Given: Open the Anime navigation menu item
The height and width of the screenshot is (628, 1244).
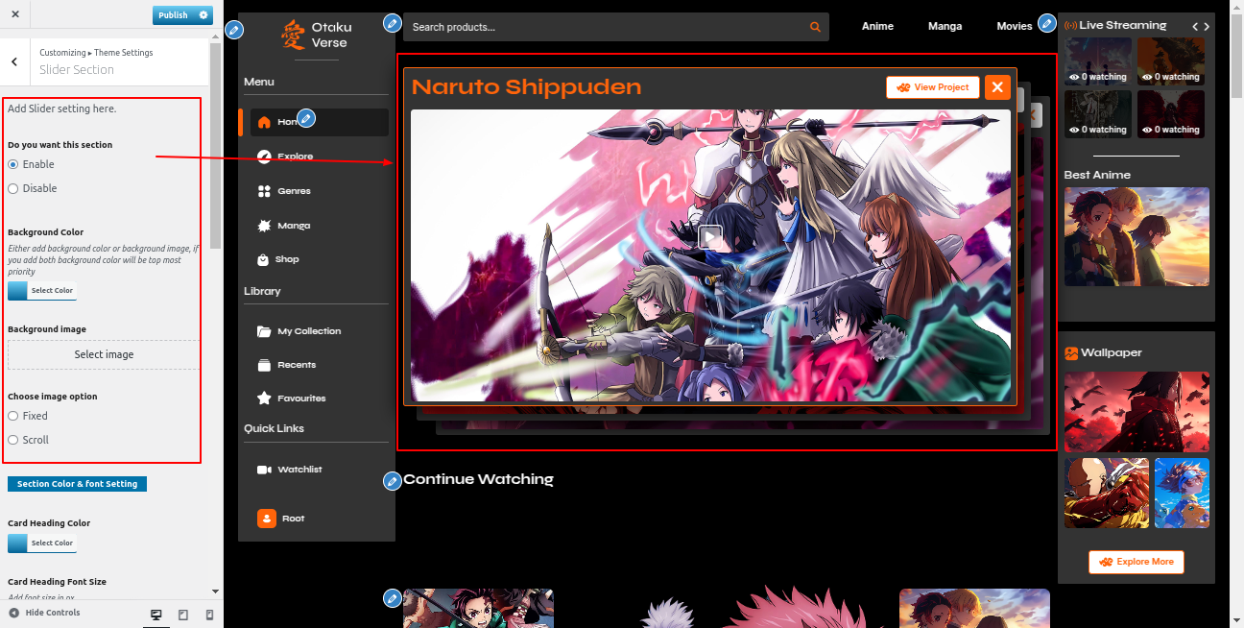Looking at the screenshot, I should point(877,27).
